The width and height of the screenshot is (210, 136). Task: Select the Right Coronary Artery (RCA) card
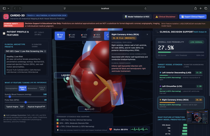click(181, 103)
